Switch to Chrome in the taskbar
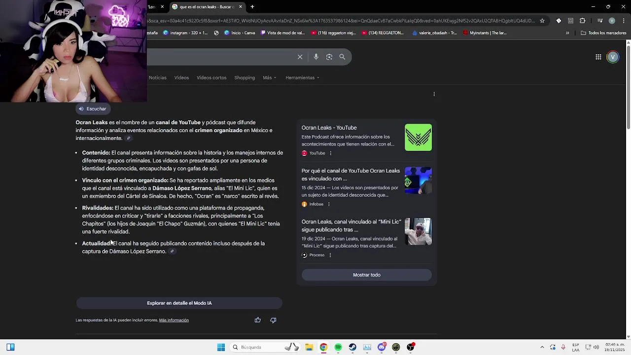 tap(323, 347)
